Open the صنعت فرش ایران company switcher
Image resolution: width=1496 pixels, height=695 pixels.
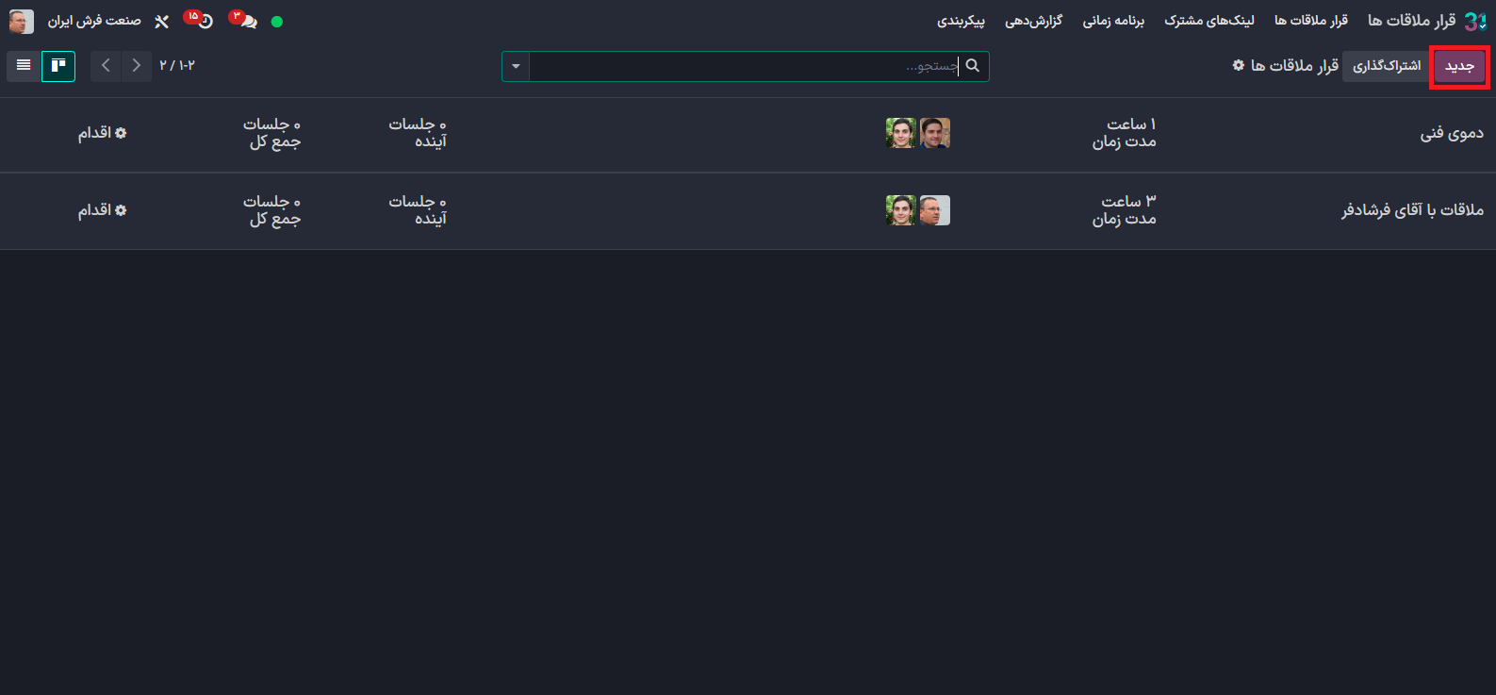(x=94, y=21)
